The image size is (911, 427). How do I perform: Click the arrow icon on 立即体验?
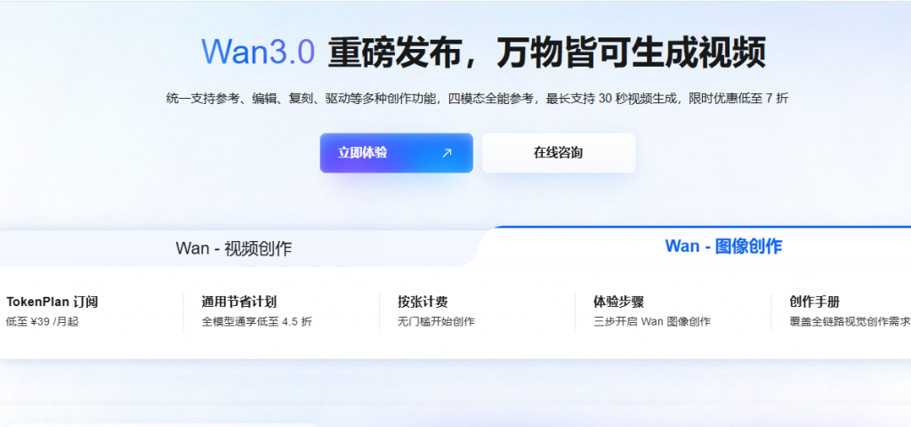(x=447, y=153)
